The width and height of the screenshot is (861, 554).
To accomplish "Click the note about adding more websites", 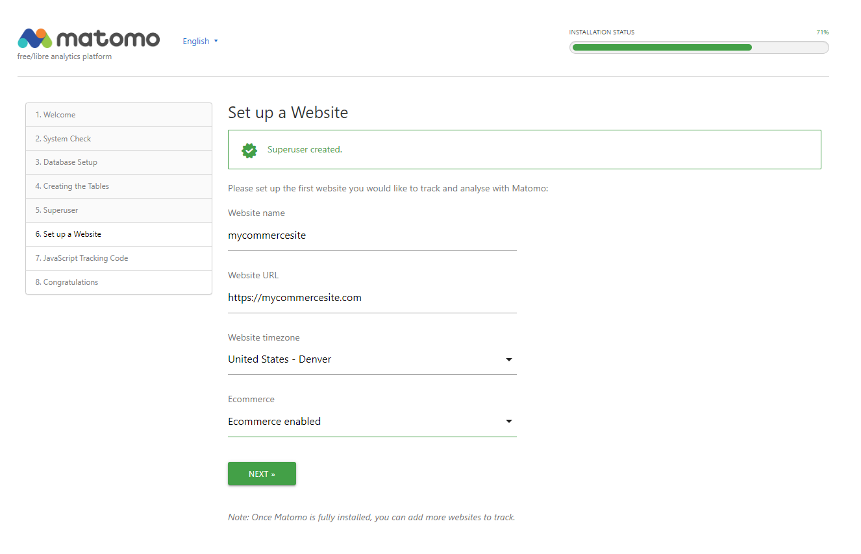I will pos(371,518).
